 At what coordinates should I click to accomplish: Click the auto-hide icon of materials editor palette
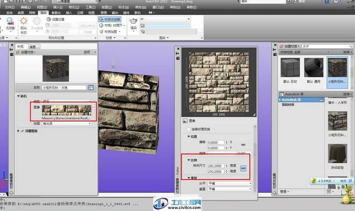(x=12, y=50)
